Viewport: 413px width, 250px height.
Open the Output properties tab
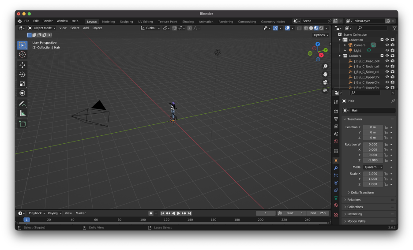336,119
